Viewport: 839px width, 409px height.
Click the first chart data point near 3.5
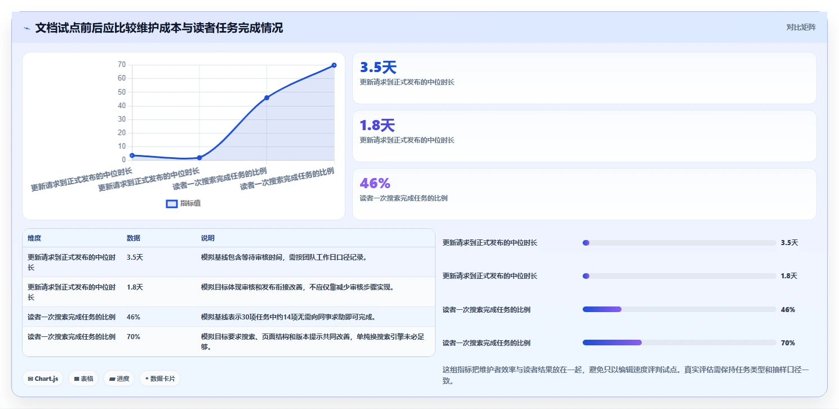point(132,155)
